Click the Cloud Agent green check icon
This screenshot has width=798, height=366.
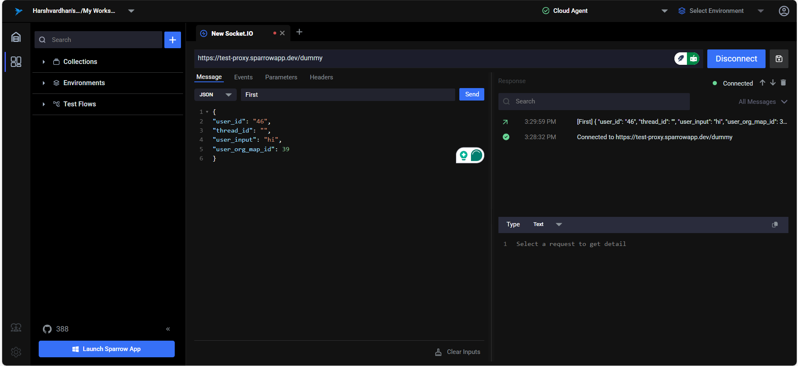click(x=546, y=11)
